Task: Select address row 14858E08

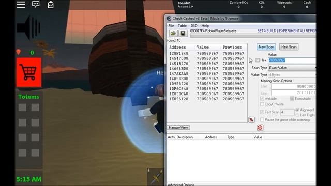Action: (207, 79)
